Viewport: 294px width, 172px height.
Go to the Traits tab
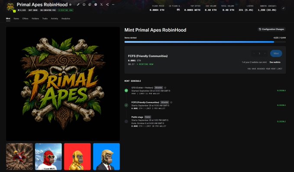[45, 19]
